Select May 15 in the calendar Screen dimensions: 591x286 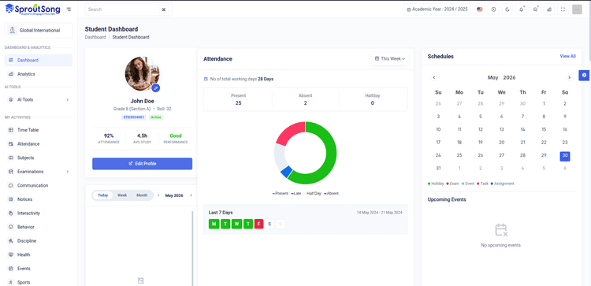pos(544,129)
